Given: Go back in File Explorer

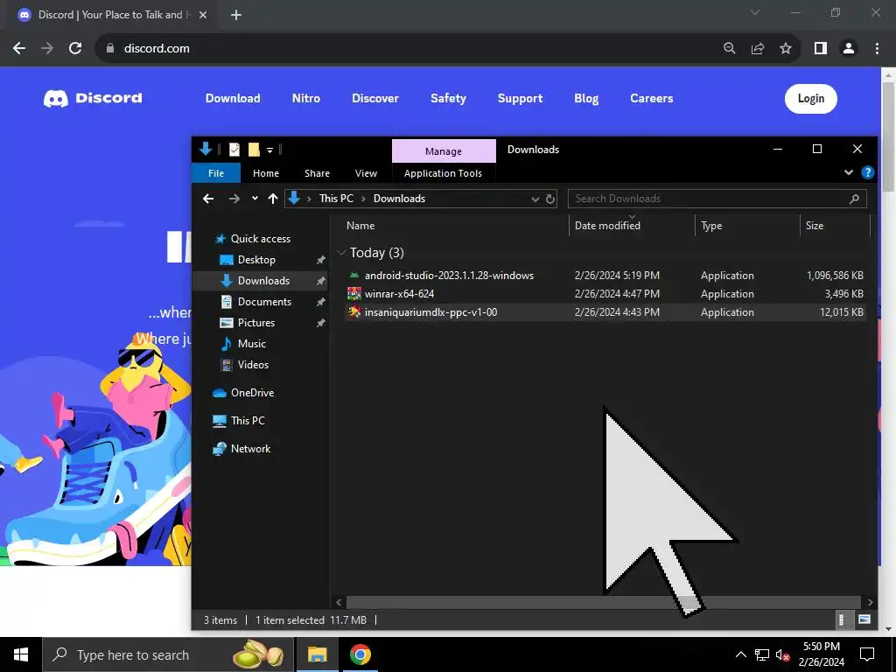Looking at the screenshot, I should coord(208,199).
